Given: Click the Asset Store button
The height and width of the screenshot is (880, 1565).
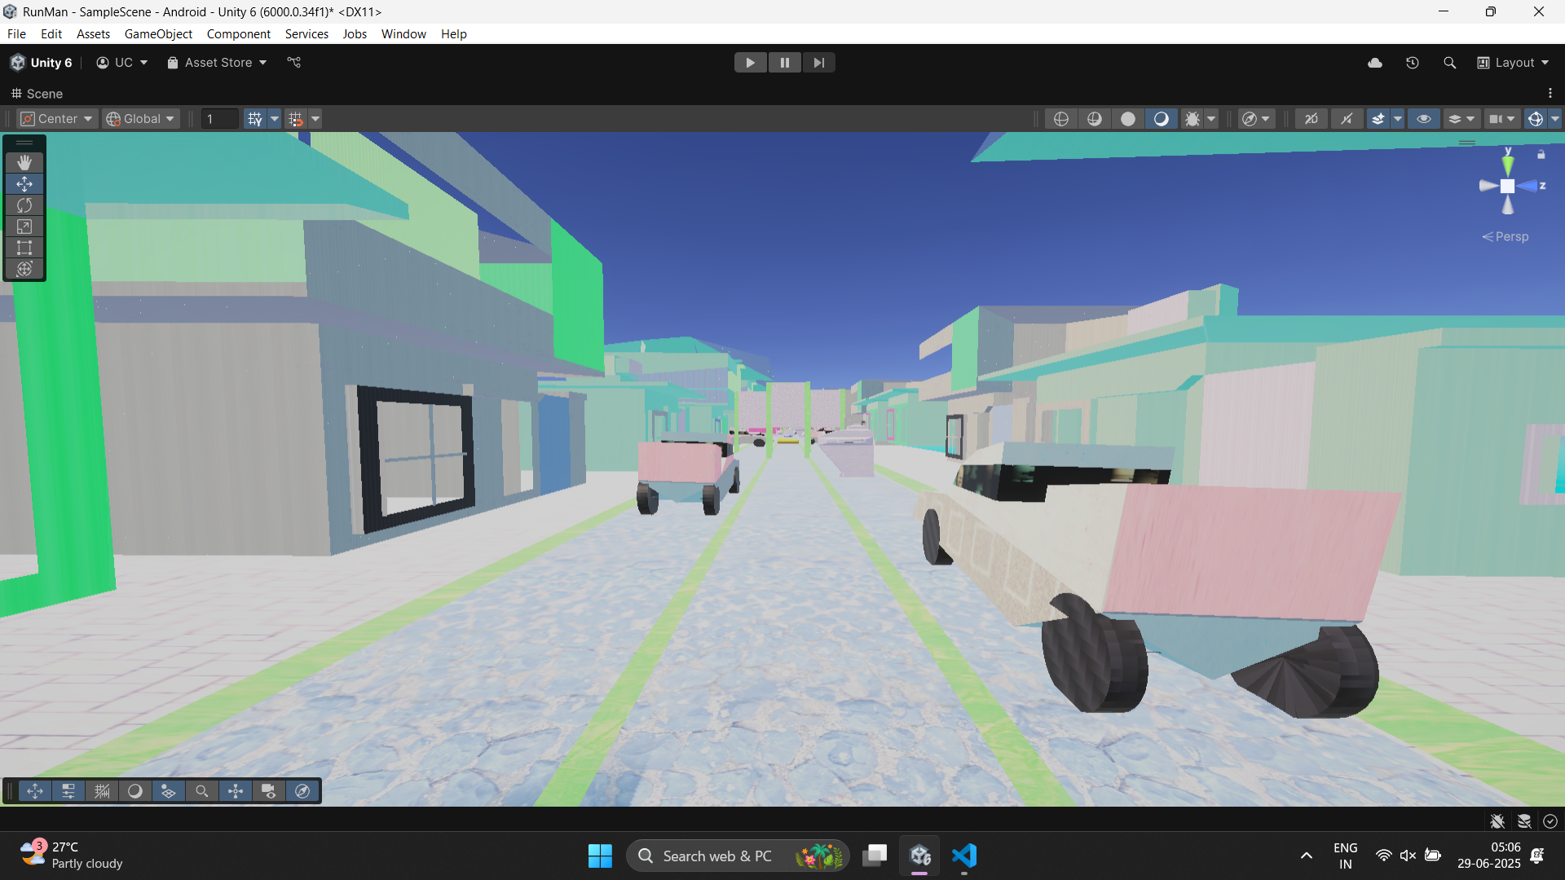Looking at the screenshot, I should 217,63.
